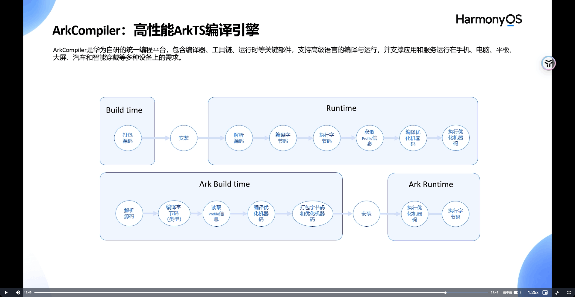Select 执行优化机器码 node in Ark Runtime
The image size is (575, 297).
click(x=414, y=214)
